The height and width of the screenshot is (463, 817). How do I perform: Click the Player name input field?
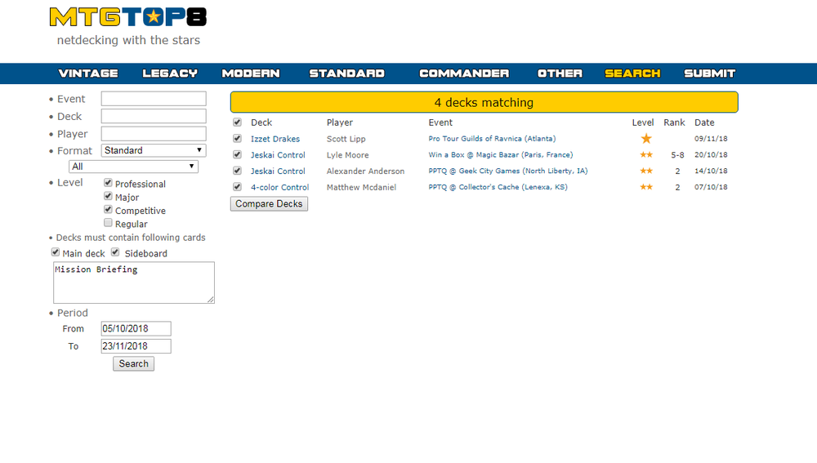[154, 134]
